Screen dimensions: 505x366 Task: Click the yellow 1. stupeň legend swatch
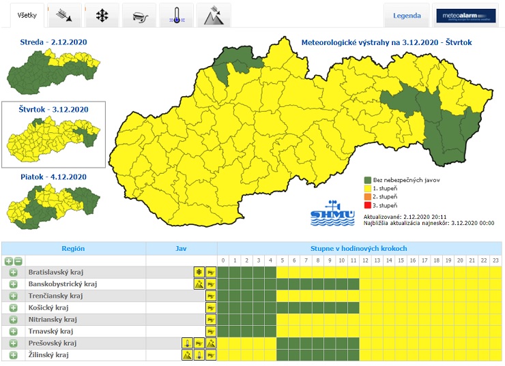coord(366,187)
